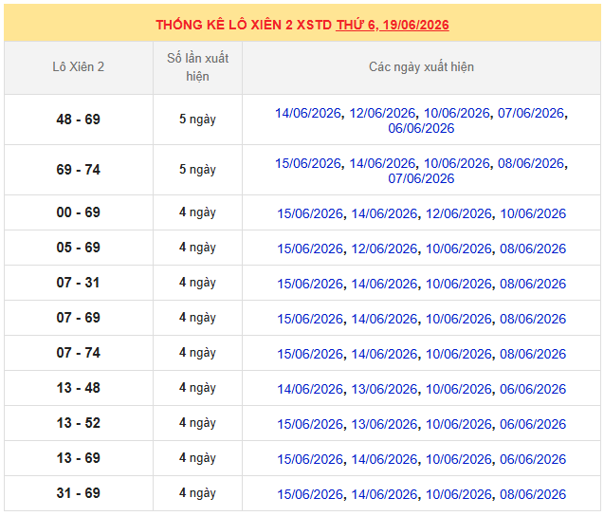The width and height of the screenshot is (604, 516).
Task: Click 4 ngày in the 31 - 69 row
Action: click(x=197, y=493)
